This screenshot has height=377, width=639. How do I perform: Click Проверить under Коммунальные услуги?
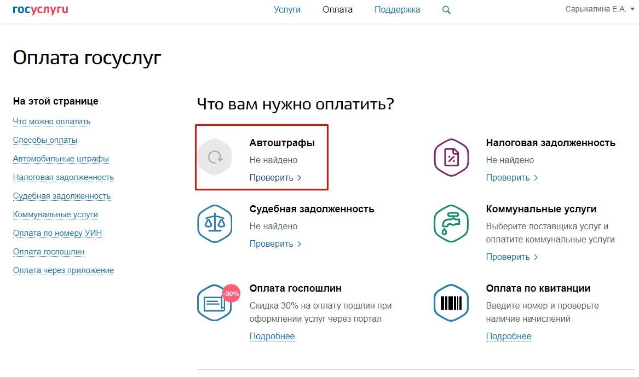[512, 257]
